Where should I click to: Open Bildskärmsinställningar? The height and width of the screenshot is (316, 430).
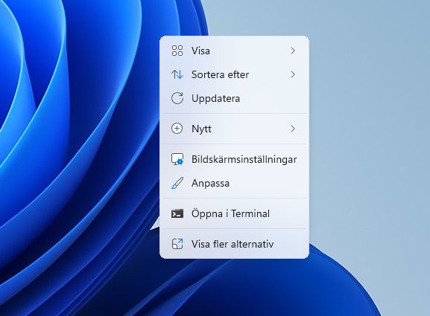click(x=234, y=159)
